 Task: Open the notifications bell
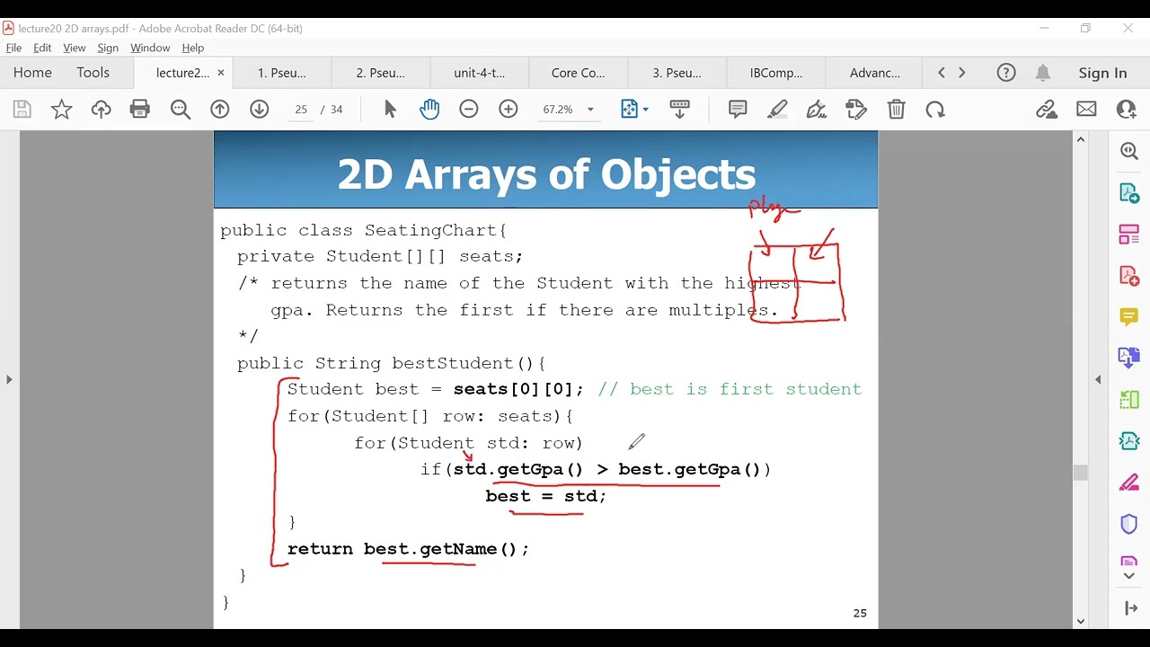coord(1043,73)
